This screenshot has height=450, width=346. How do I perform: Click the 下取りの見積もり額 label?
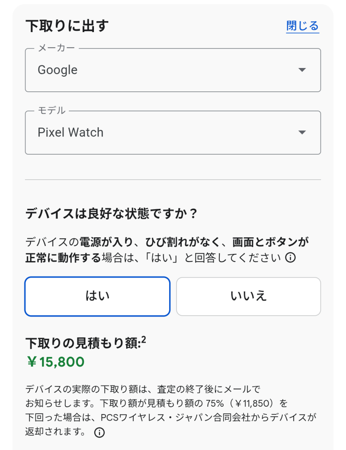[82, 343]
